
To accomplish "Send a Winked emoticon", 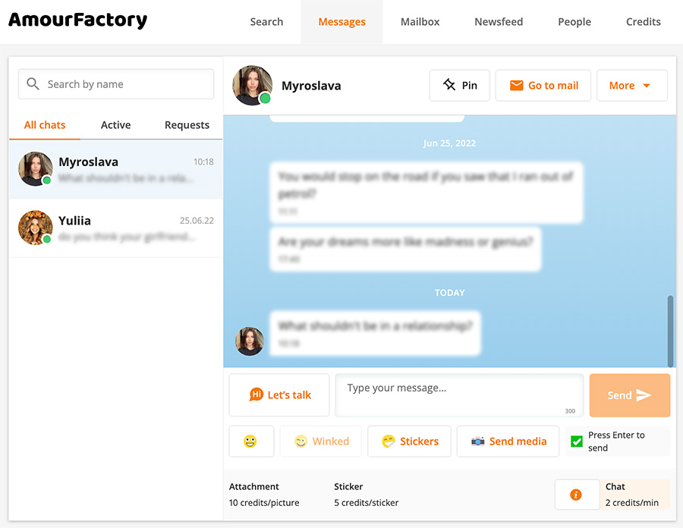I will point(321,442).
